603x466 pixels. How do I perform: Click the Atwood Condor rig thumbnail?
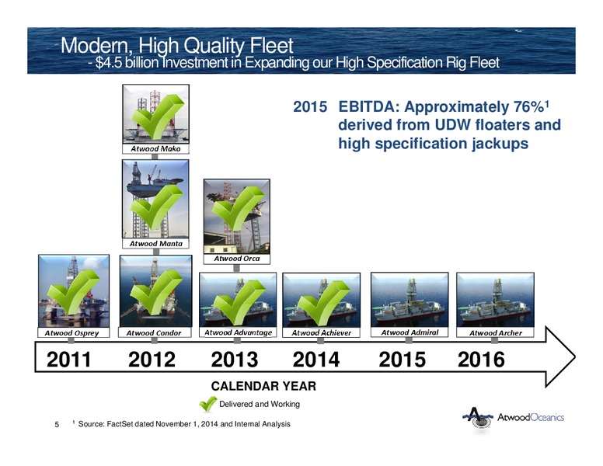(155, 291)
